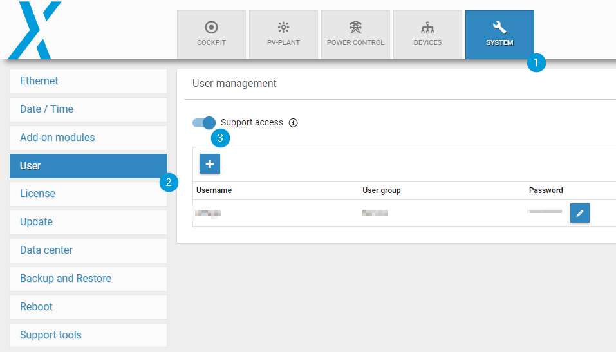Image resolution: width=616 pixels, height=352 pixels.
Task: Select the User sidebar item
Action: click(88, 166)
